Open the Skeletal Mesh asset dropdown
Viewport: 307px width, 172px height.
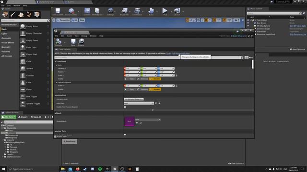pos(148,119)
